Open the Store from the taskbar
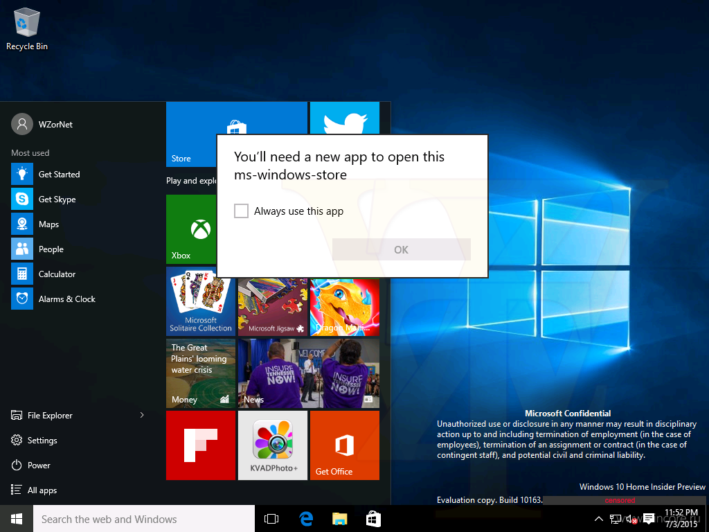 click(x=373, y=519)
